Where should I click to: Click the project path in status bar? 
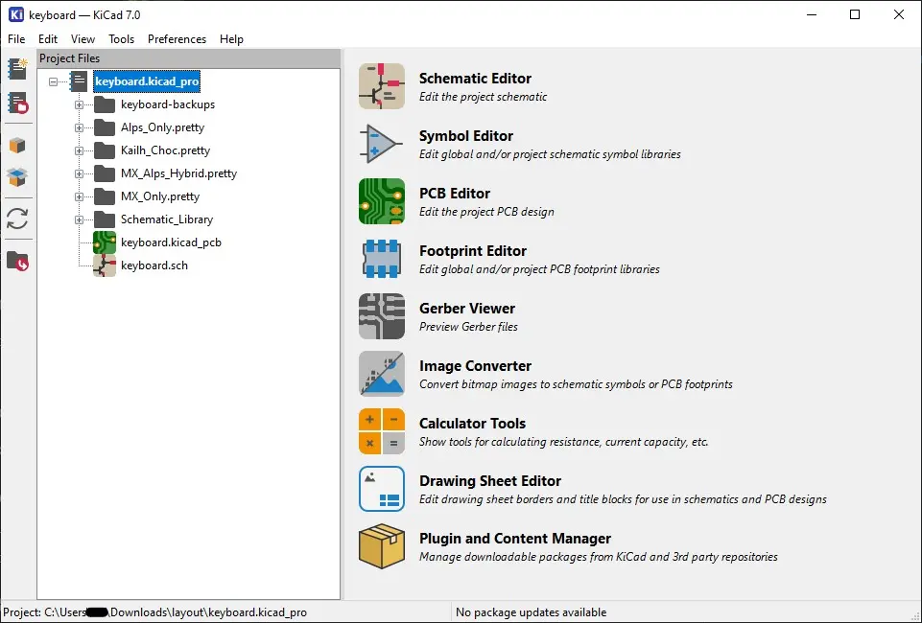[155, 612]
